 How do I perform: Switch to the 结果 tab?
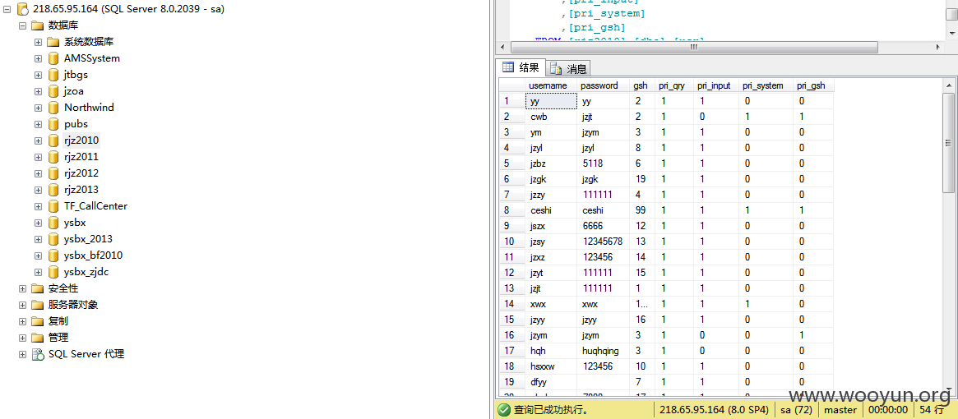(520, 68)
